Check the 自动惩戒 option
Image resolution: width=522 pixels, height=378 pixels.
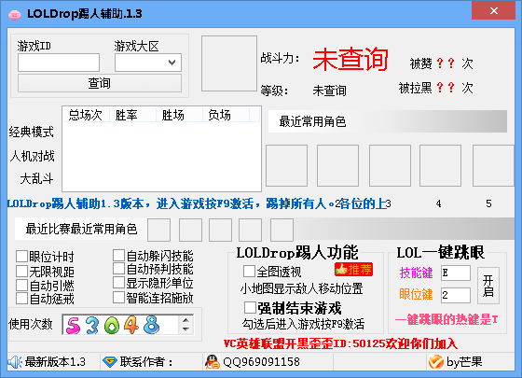coord(22,299)
